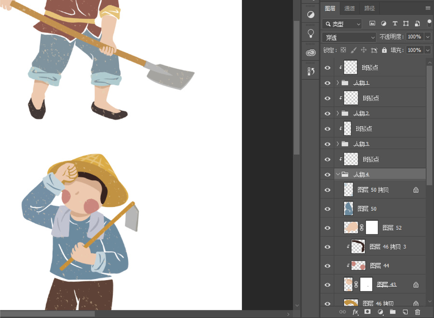Open the History panel icon
The image size is (434, 318).
tap(311, 72)
